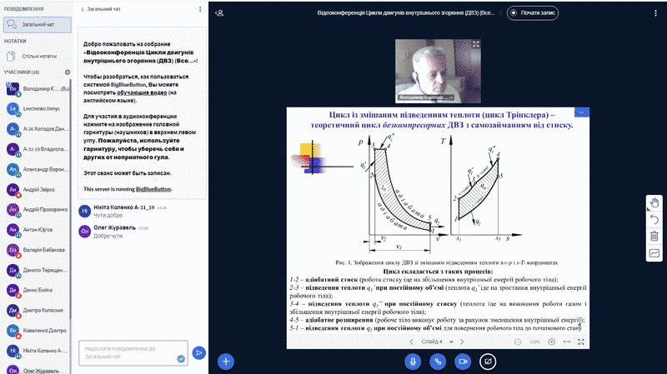Image resolution: width=667 pixels, height=374 pixels.
Task: Open the main options menu in header
Action: (655, 13)
